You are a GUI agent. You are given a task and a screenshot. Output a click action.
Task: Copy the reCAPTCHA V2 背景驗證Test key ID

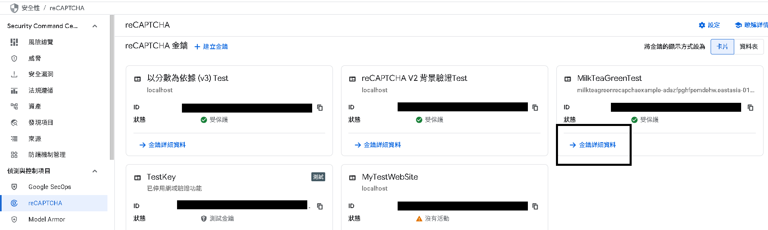[x=535, y=108]
